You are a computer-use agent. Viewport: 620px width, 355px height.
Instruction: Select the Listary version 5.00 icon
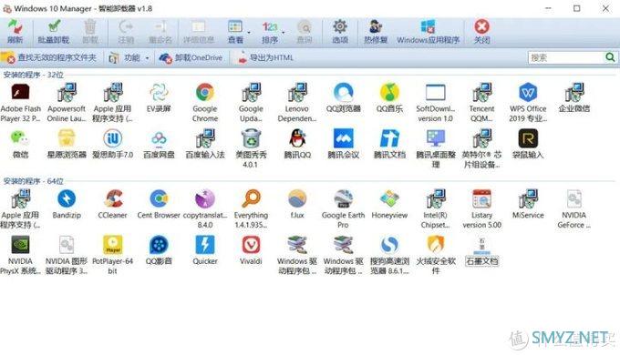pos(481,198)
